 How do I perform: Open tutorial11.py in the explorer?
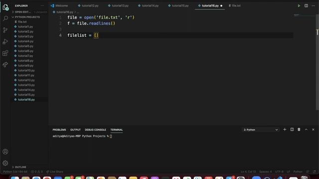pos(26,75)
